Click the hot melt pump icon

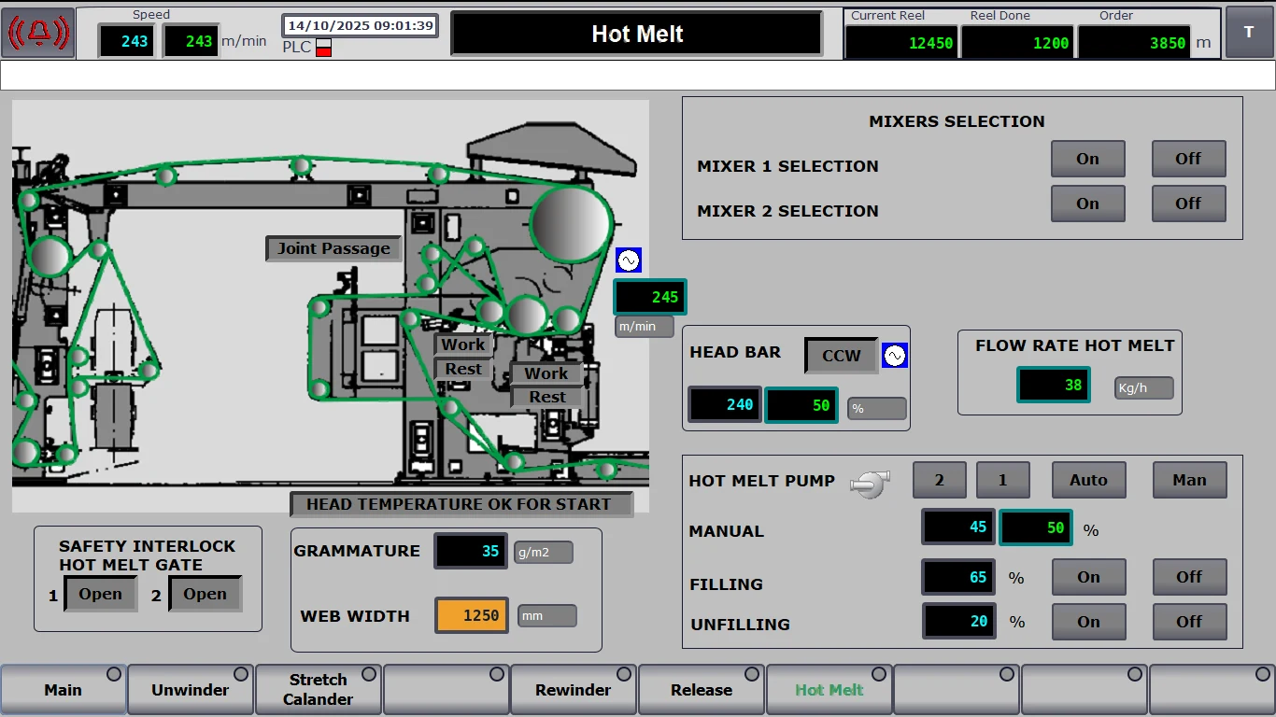click(x=870, y=482)
